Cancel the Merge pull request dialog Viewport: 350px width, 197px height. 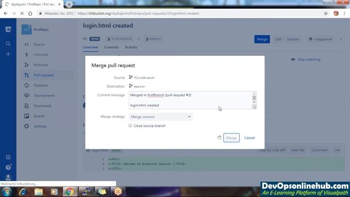click(x=249, y=138)
